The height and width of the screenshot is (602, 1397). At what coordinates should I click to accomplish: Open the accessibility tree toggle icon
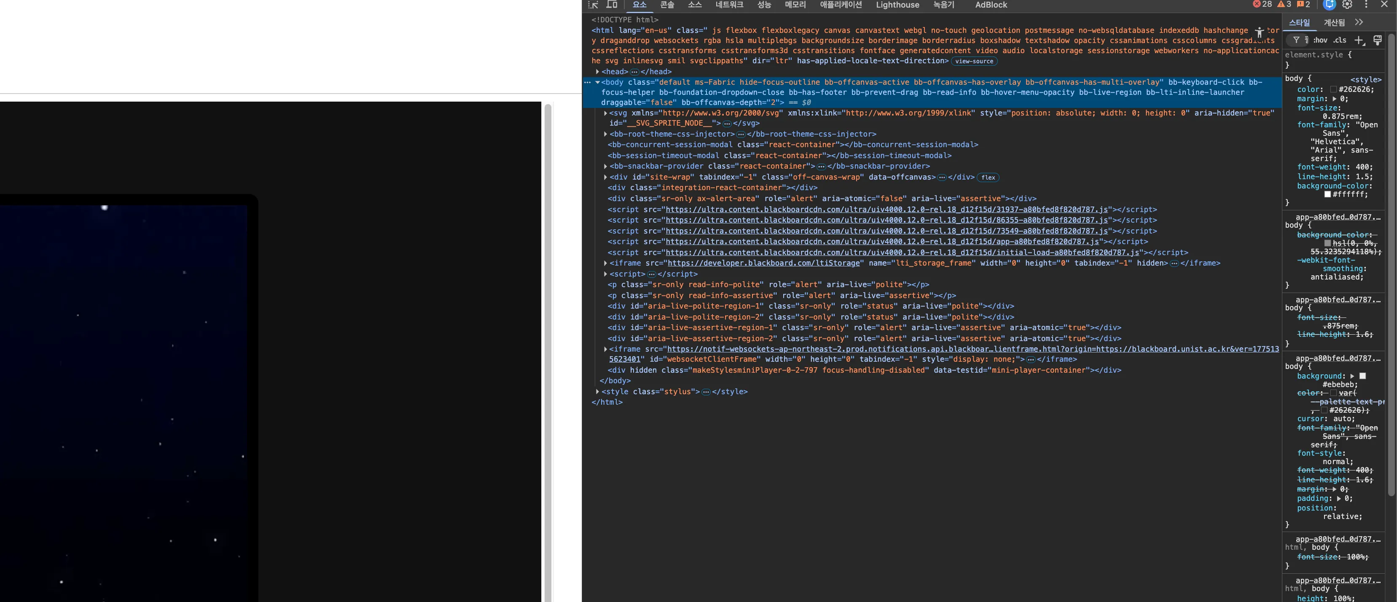point(1259,32)
